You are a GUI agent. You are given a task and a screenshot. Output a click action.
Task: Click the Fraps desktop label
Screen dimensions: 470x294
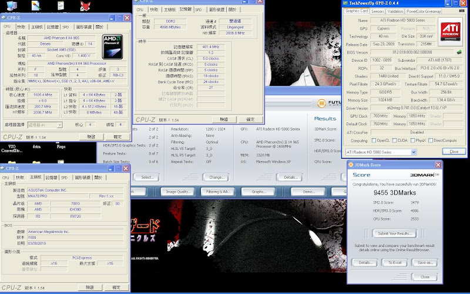click(x=61, y=146)
